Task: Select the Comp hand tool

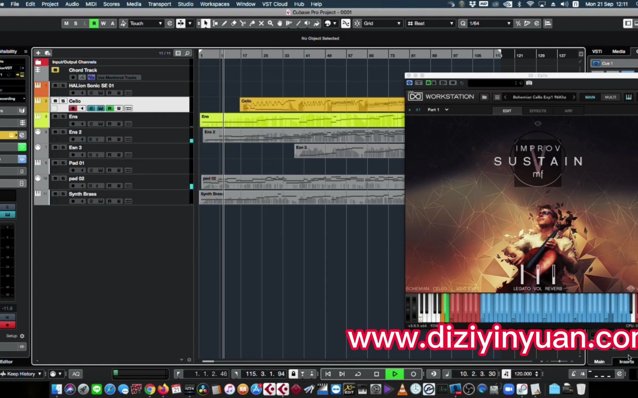Action: click(x=280, y=23)
